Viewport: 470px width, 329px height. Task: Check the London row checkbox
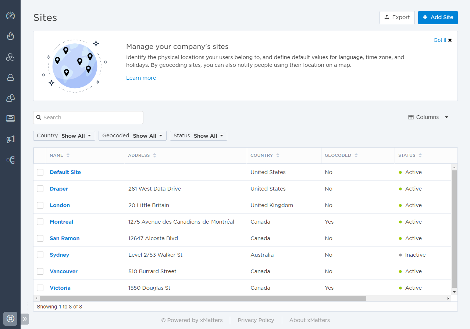tap(40, 205)
